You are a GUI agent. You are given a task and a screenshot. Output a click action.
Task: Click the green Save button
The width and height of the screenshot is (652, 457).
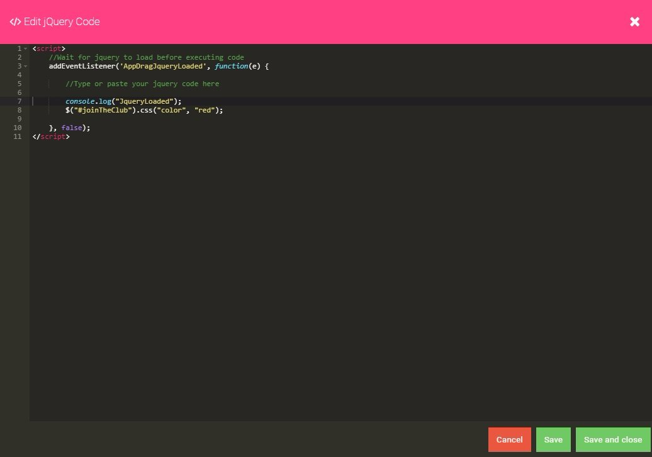[553, 439]
